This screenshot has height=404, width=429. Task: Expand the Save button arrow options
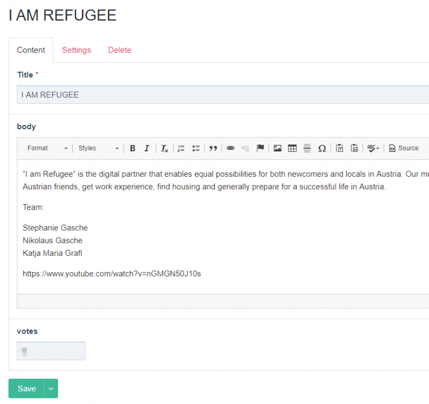[x=51, y=388]
